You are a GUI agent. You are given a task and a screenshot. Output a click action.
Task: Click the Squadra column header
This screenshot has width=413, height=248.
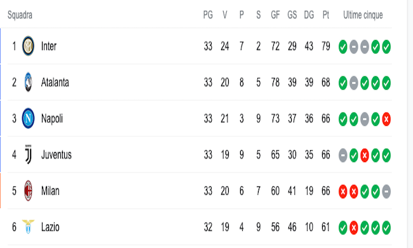click(x=20, y=15)
